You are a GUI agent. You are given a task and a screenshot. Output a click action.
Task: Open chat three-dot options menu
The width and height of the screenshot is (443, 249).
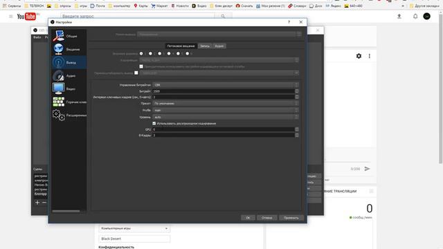(x=369, y=56)
